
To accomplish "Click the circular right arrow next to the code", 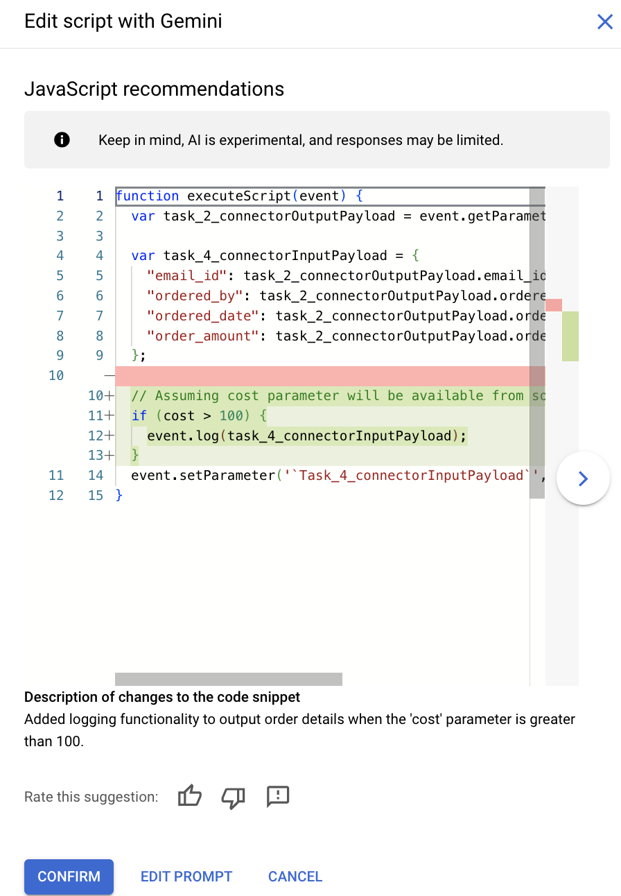I will click(x=583, y=478).
